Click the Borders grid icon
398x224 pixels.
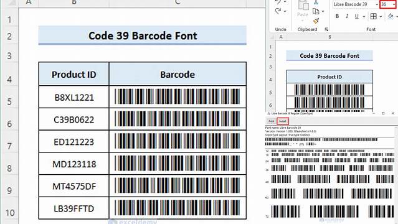(374, 16)
